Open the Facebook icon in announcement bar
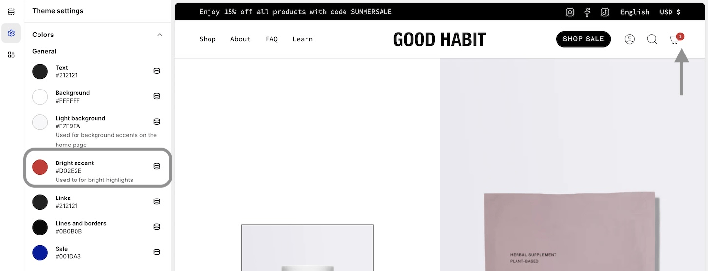The width and height of the screenshot is (708, 271). [x=587, y=12]
